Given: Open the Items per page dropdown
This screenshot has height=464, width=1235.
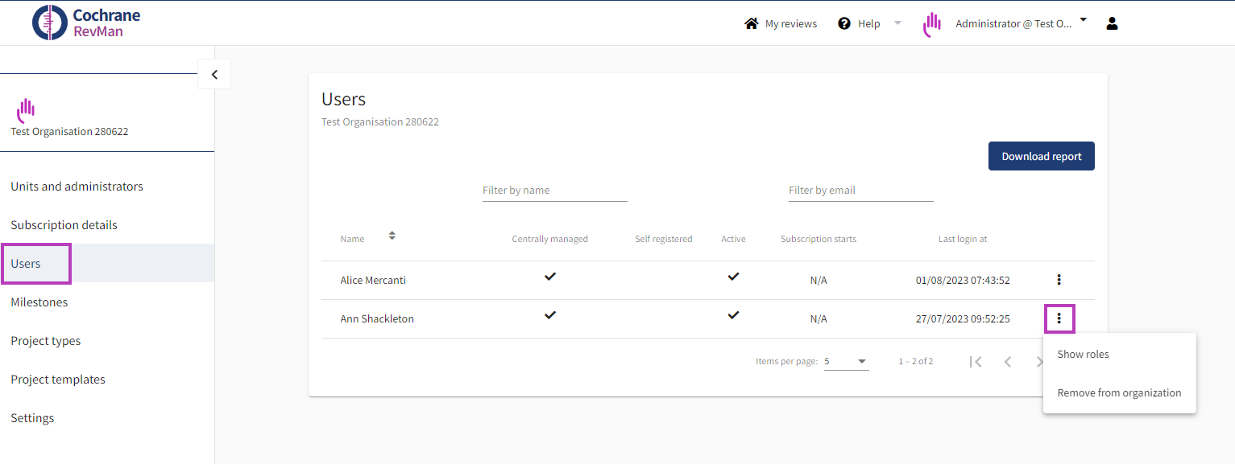Looking at the screenshot, I should click(x=846, y=361).
